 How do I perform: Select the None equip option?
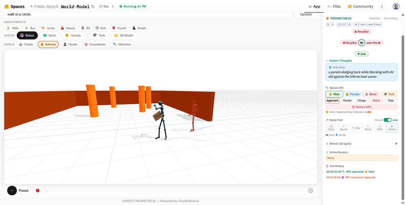(x=331, y=128)
